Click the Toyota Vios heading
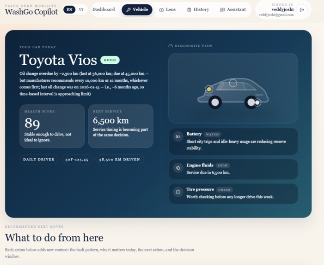Image resolution: width=324 pixels, height=265 pixels. point(58,60)
